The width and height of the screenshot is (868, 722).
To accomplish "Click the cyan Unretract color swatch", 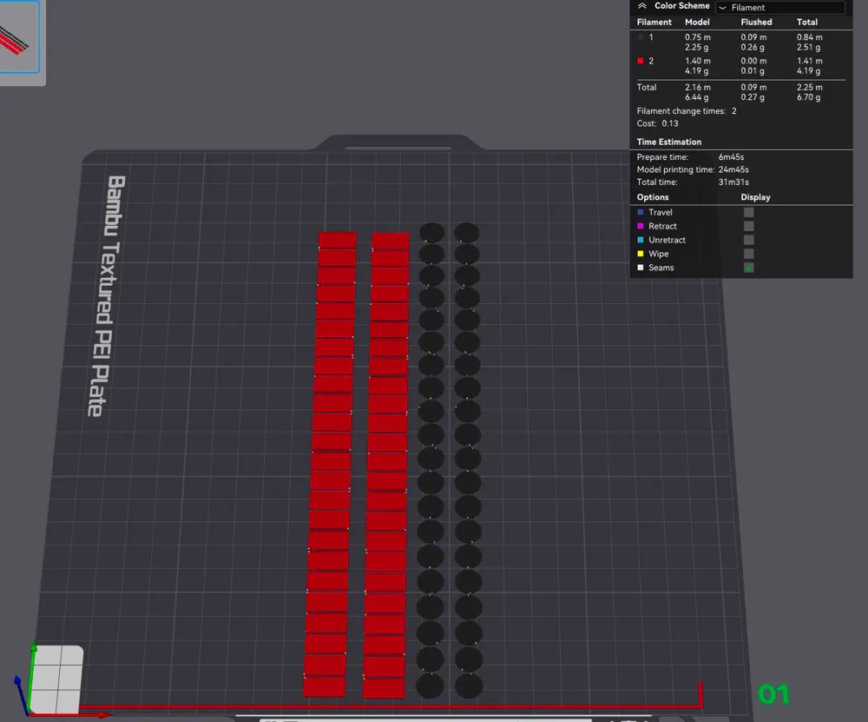I will coord(641,240).
